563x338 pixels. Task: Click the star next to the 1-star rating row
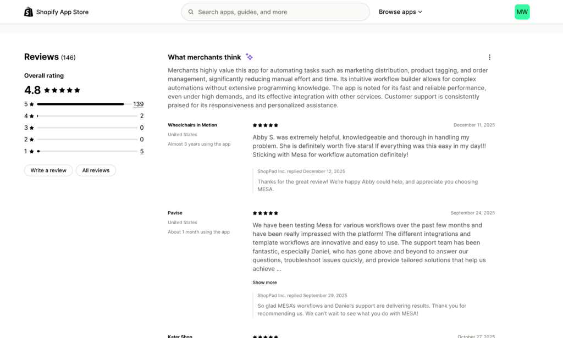[31, 151]
